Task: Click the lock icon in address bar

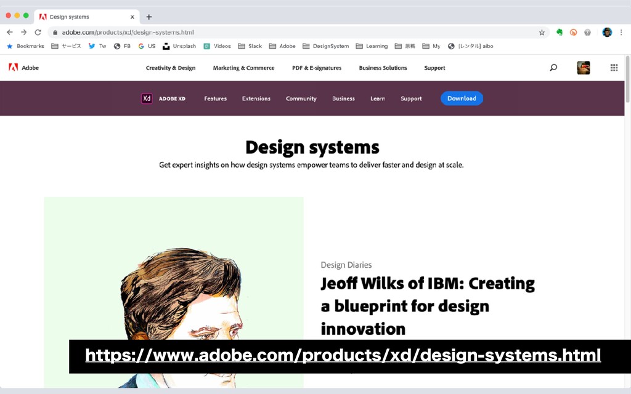Action: point(55,33)
